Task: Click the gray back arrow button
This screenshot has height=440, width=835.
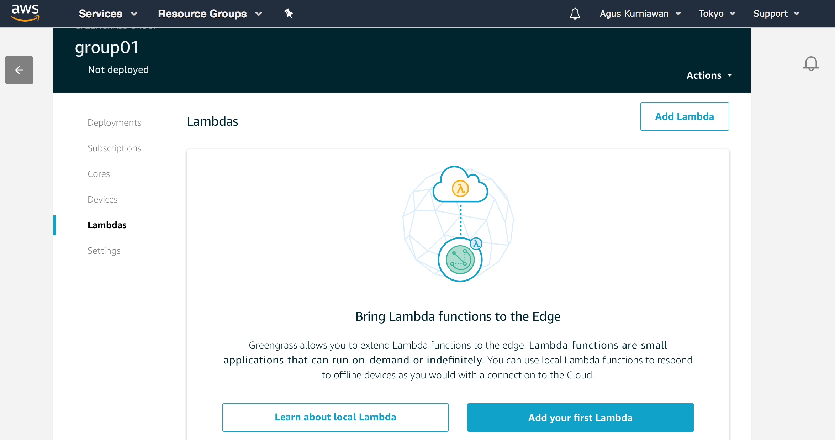Action: pos(19,70)
